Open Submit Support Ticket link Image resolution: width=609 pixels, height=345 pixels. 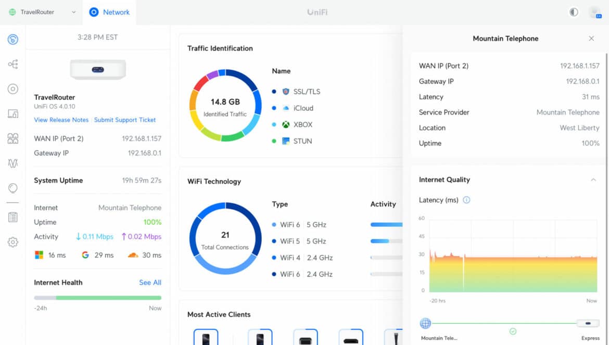(125, 120)
